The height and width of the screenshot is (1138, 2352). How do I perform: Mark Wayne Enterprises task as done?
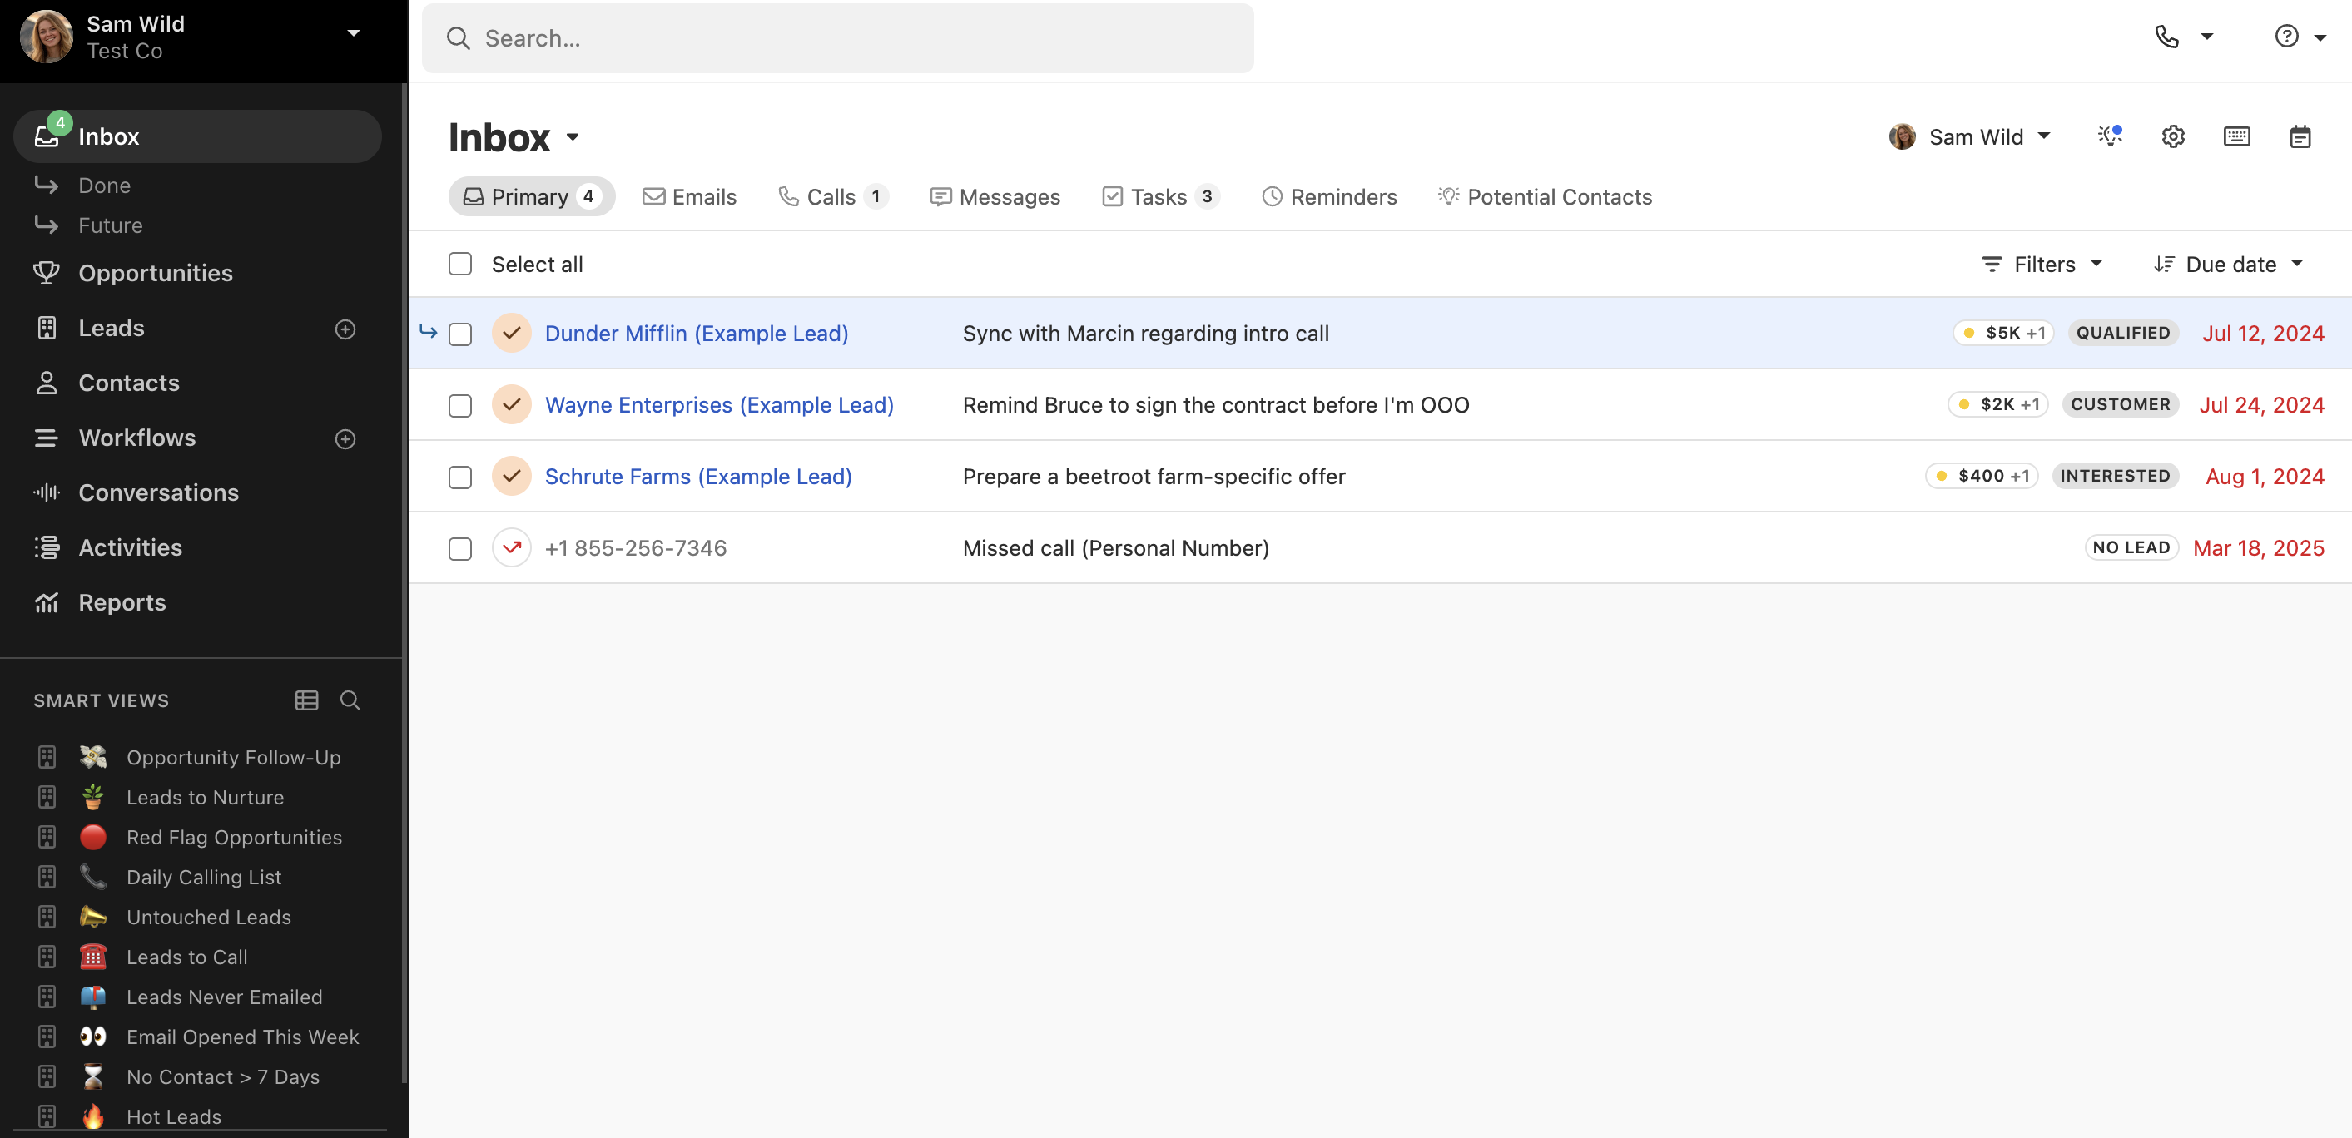coord(511,404)
